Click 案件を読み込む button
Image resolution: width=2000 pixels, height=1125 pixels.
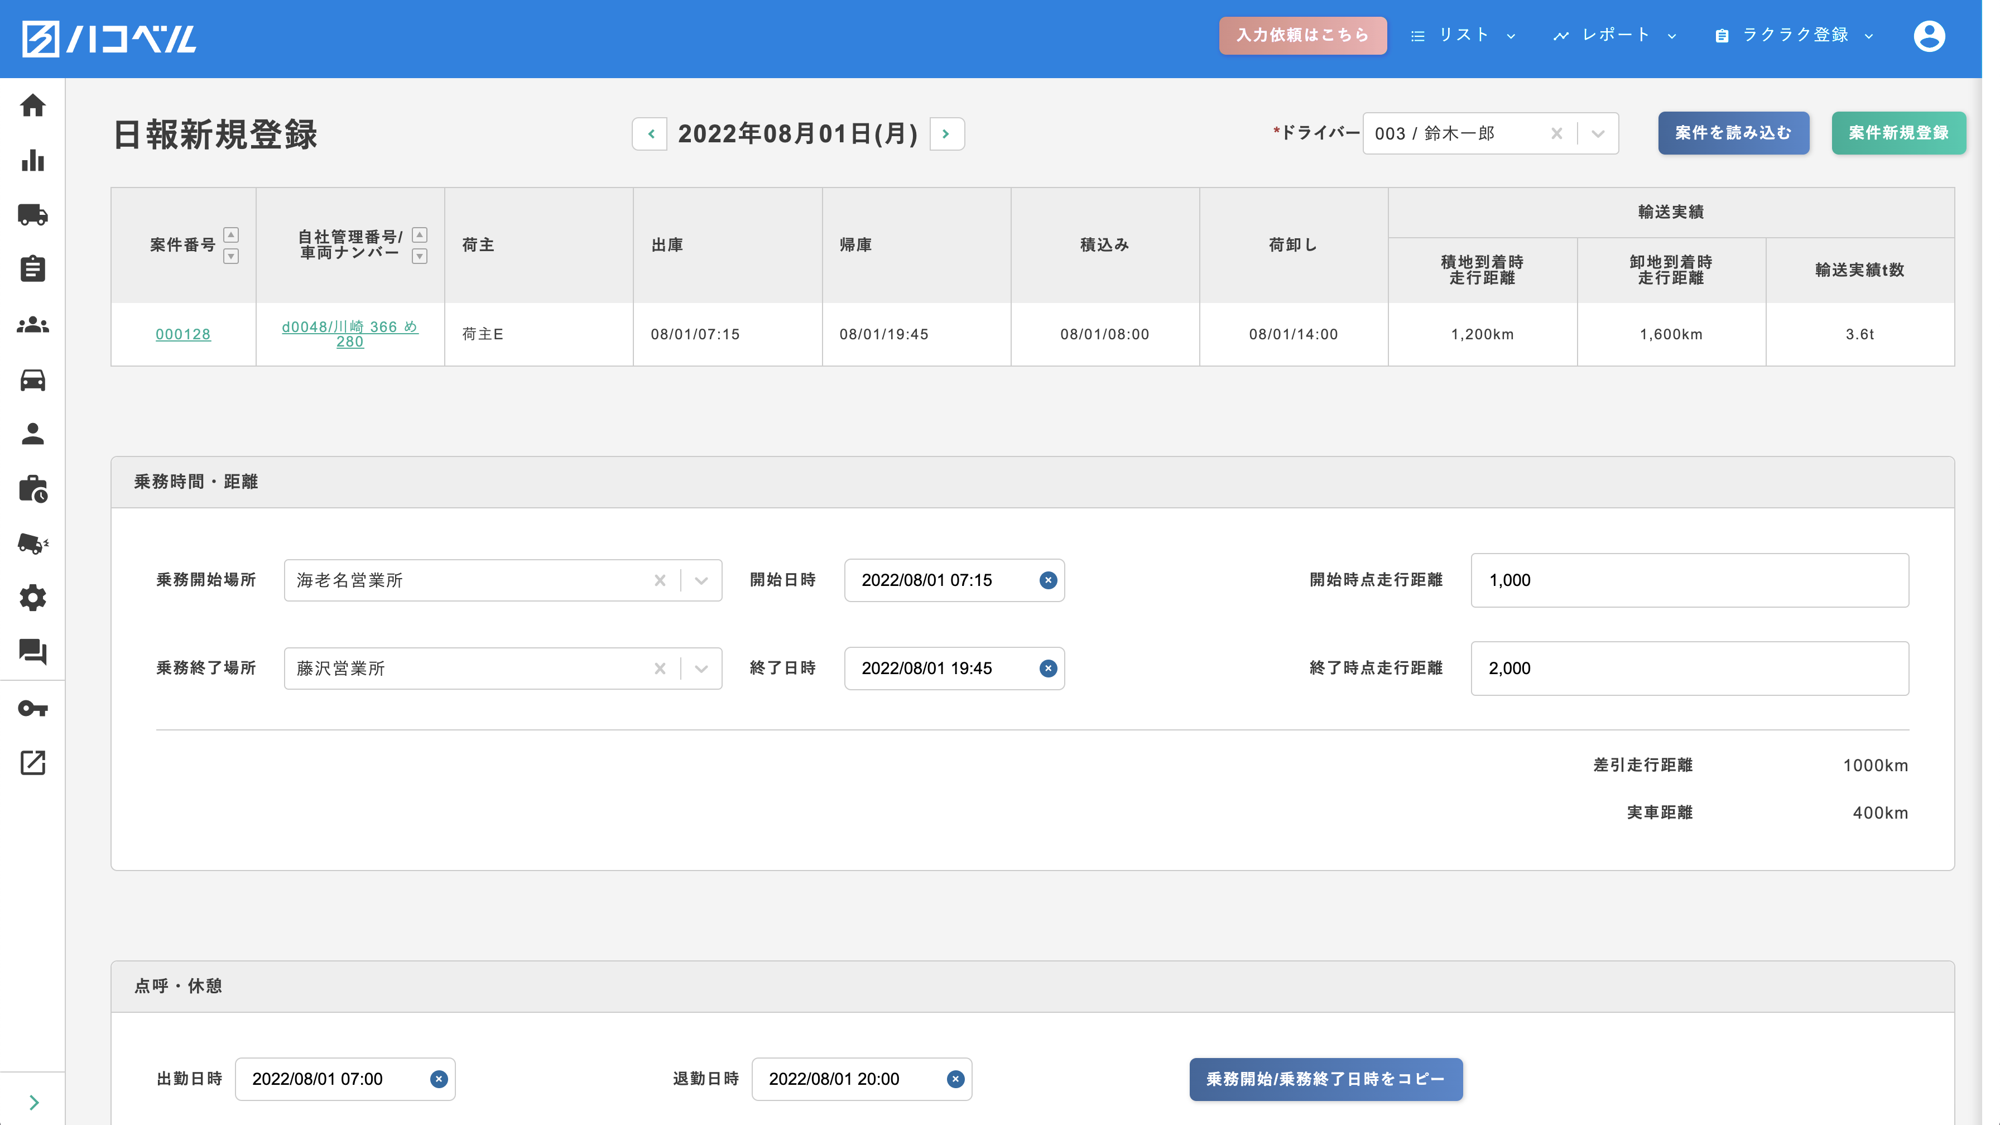(1733, 133)
